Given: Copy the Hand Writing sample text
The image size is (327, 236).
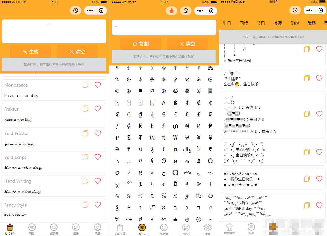Looking at the screenshot, I should [x=86, y=181].
